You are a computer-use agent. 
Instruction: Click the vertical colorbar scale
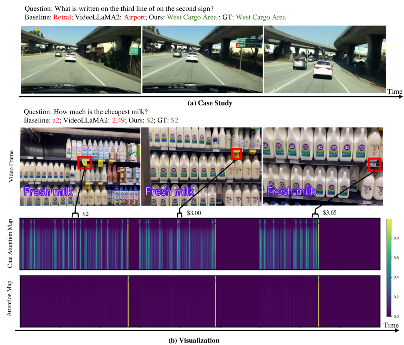(389, 268)
